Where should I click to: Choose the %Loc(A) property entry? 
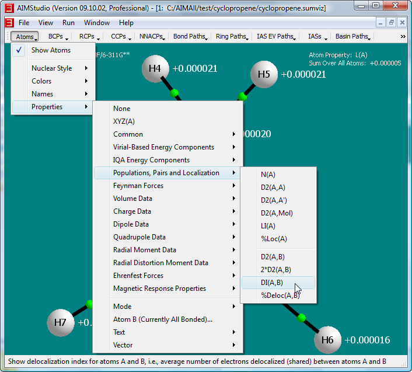point(274,239)
